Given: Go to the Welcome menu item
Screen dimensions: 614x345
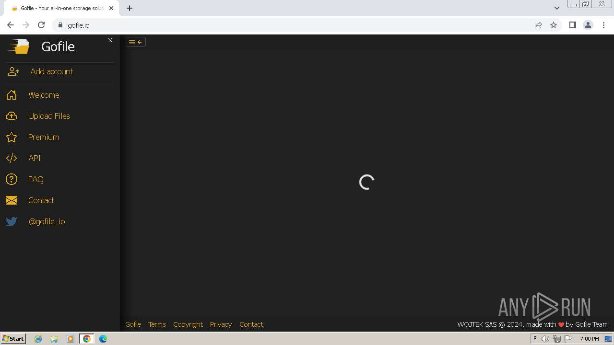Looking at the screenshot, I should (44, 95).
